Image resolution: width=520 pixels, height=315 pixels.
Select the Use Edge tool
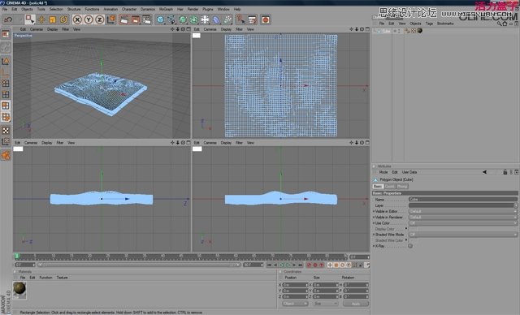coord(6,95)
